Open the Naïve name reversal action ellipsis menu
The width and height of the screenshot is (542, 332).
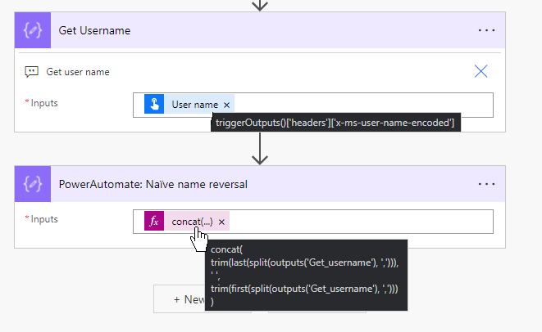pos(487,184)
